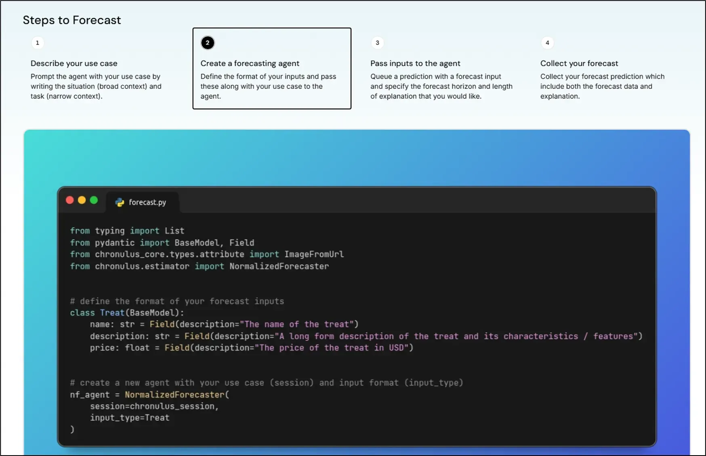This screenshot has height=456, width=706.
Task: Click the 'Steps to Forecast' heading
Action: coord(72,20)
